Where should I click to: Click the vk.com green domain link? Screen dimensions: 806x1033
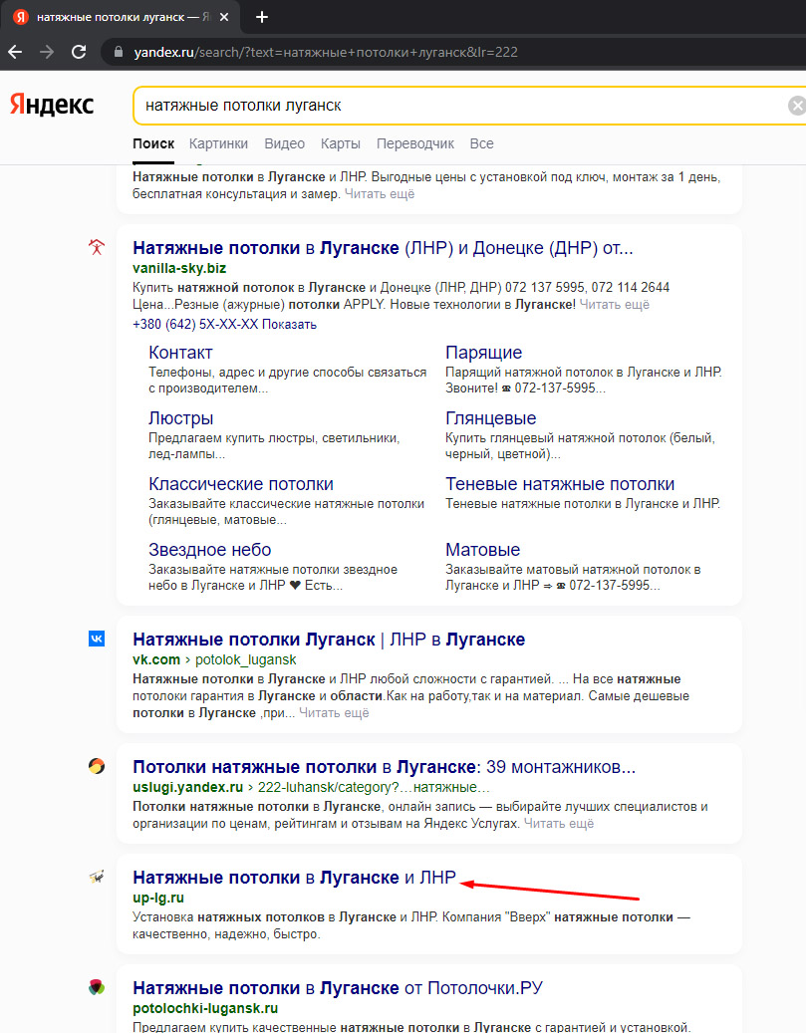pyautogui.click(x=156, y=659)
